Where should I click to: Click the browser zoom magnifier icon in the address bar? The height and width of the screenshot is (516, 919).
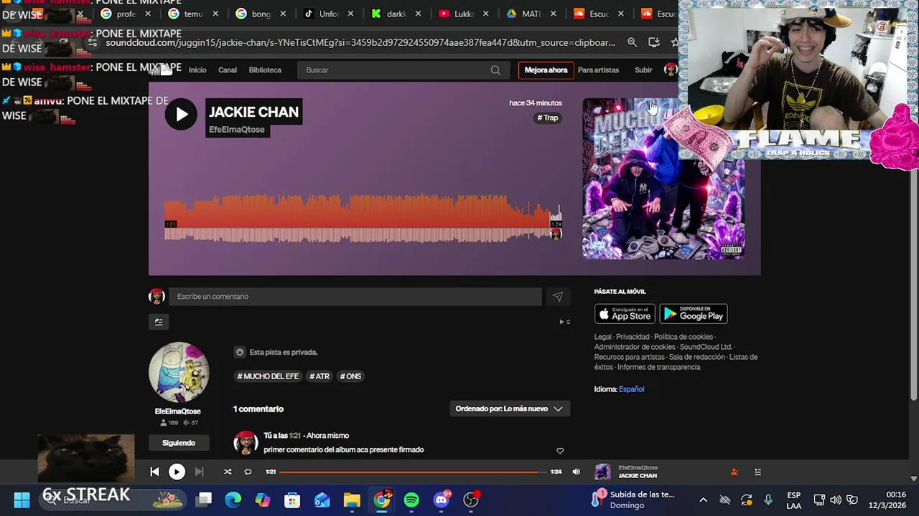(x=632, y=42)
